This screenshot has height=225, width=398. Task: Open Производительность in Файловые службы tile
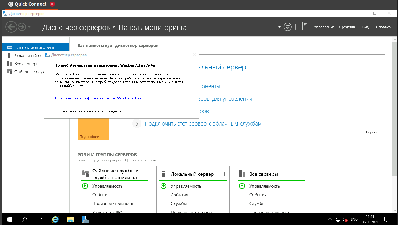(x=113, y=203)
